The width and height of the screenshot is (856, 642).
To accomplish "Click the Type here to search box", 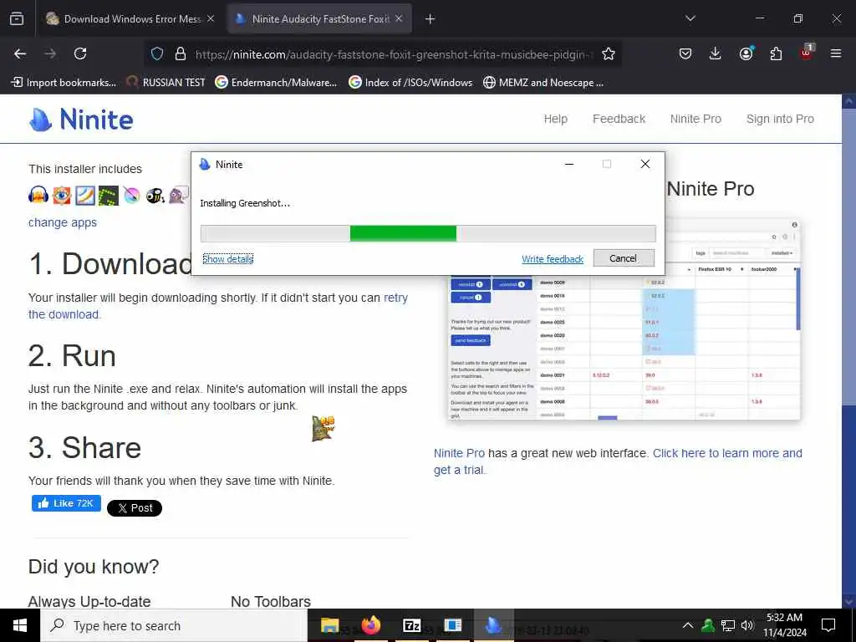I will click(174, 625).
